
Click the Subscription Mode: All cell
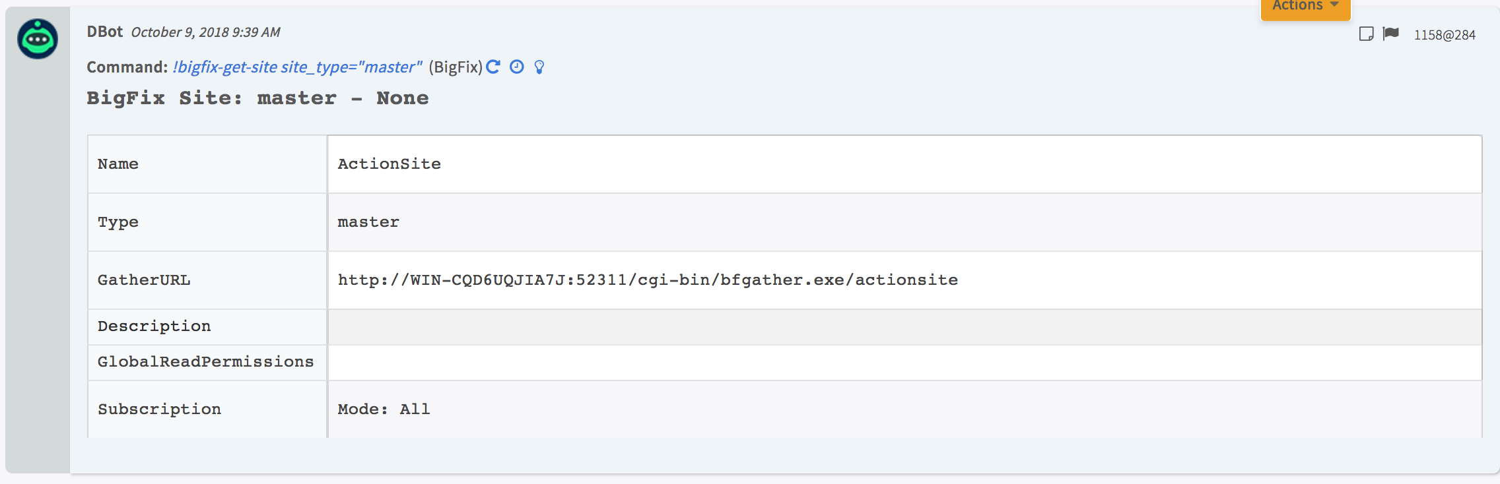(x=384, y=409)
